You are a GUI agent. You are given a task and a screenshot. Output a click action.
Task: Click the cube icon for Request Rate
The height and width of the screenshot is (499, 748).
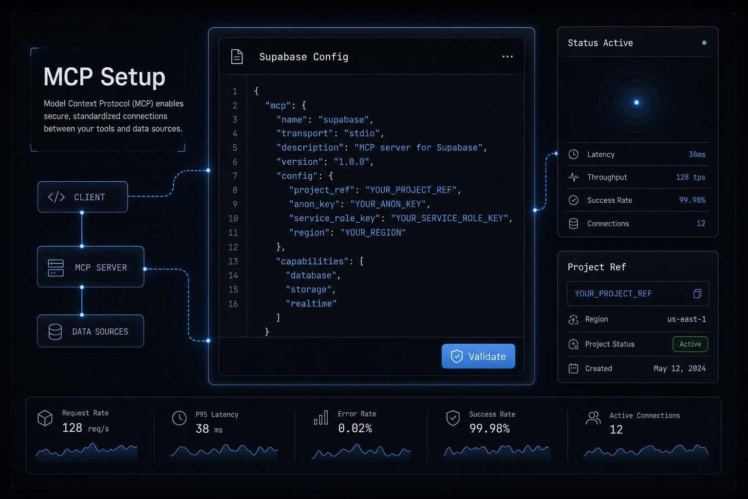click(x=45, y=418)
